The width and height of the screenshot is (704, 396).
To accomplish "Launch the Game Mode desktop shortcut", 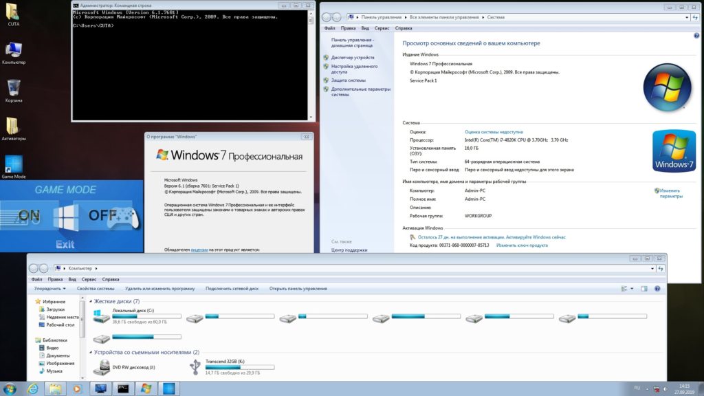I will (x=14, y=167).
